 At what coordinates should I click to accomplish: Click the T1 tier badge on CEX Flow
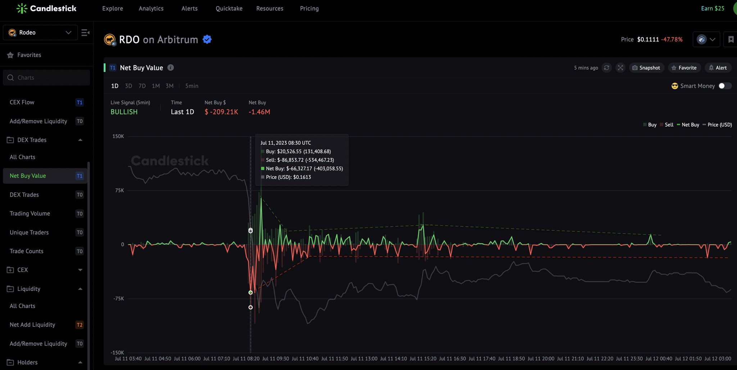(80, 103)
